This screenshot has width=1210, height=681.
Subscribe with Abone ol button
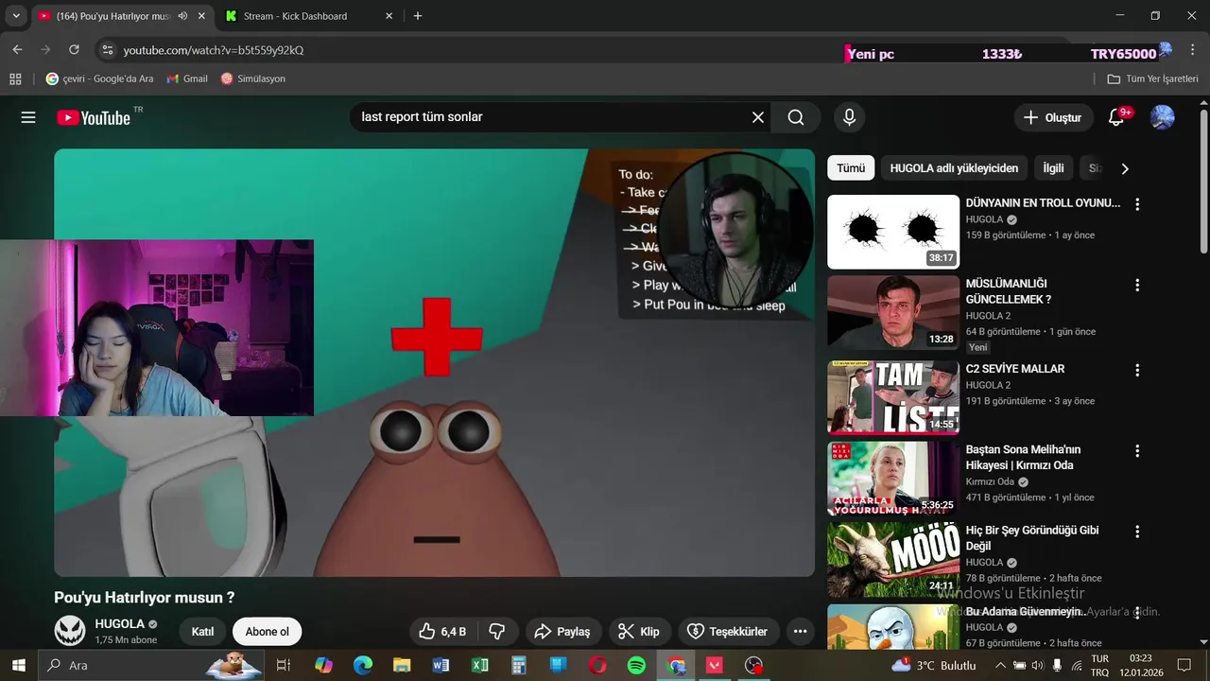tap(268, 632)
